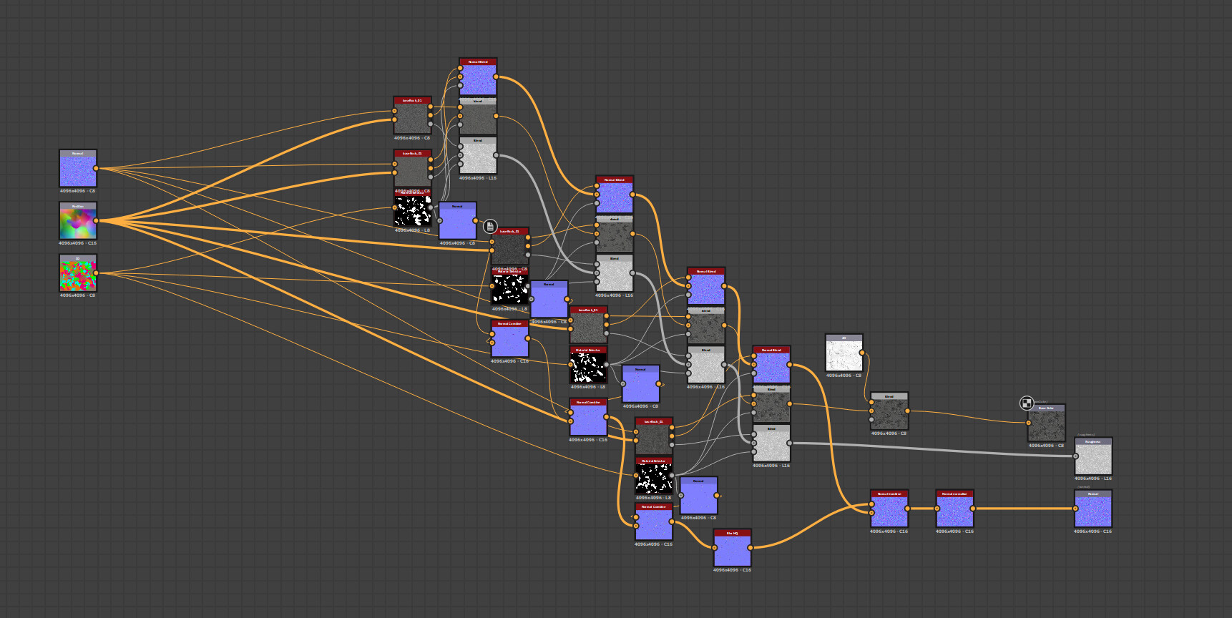This screenshot has height=618, width=1232.
Task: Click the output pin of the AO node
Action: (x=862, y=353)
